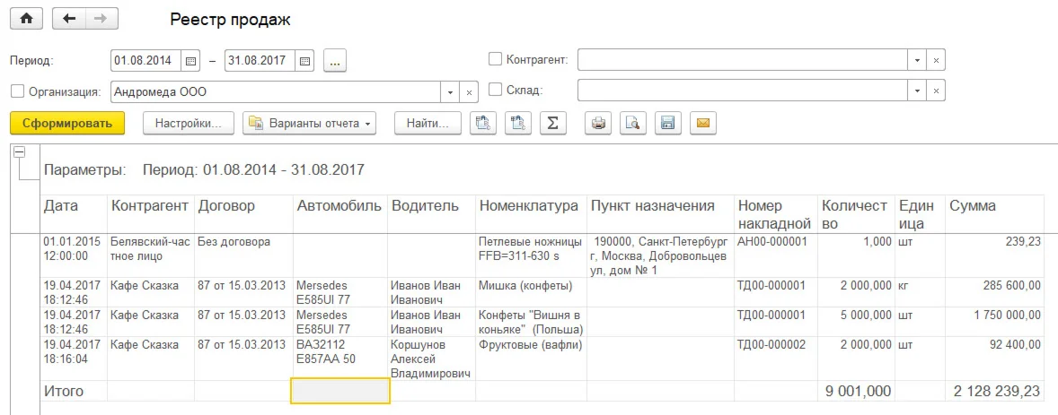Calculate sum of selected cells
This screenshot has width=1058, height=415.
(x=552, y=124)
